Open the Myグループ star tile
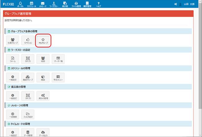 [43, 41]
